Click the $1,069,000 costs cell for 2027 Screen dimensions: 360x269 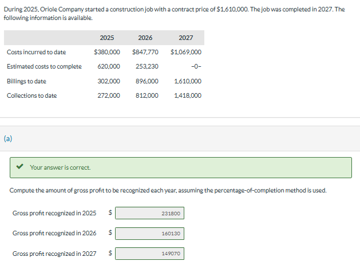point(186,52)
